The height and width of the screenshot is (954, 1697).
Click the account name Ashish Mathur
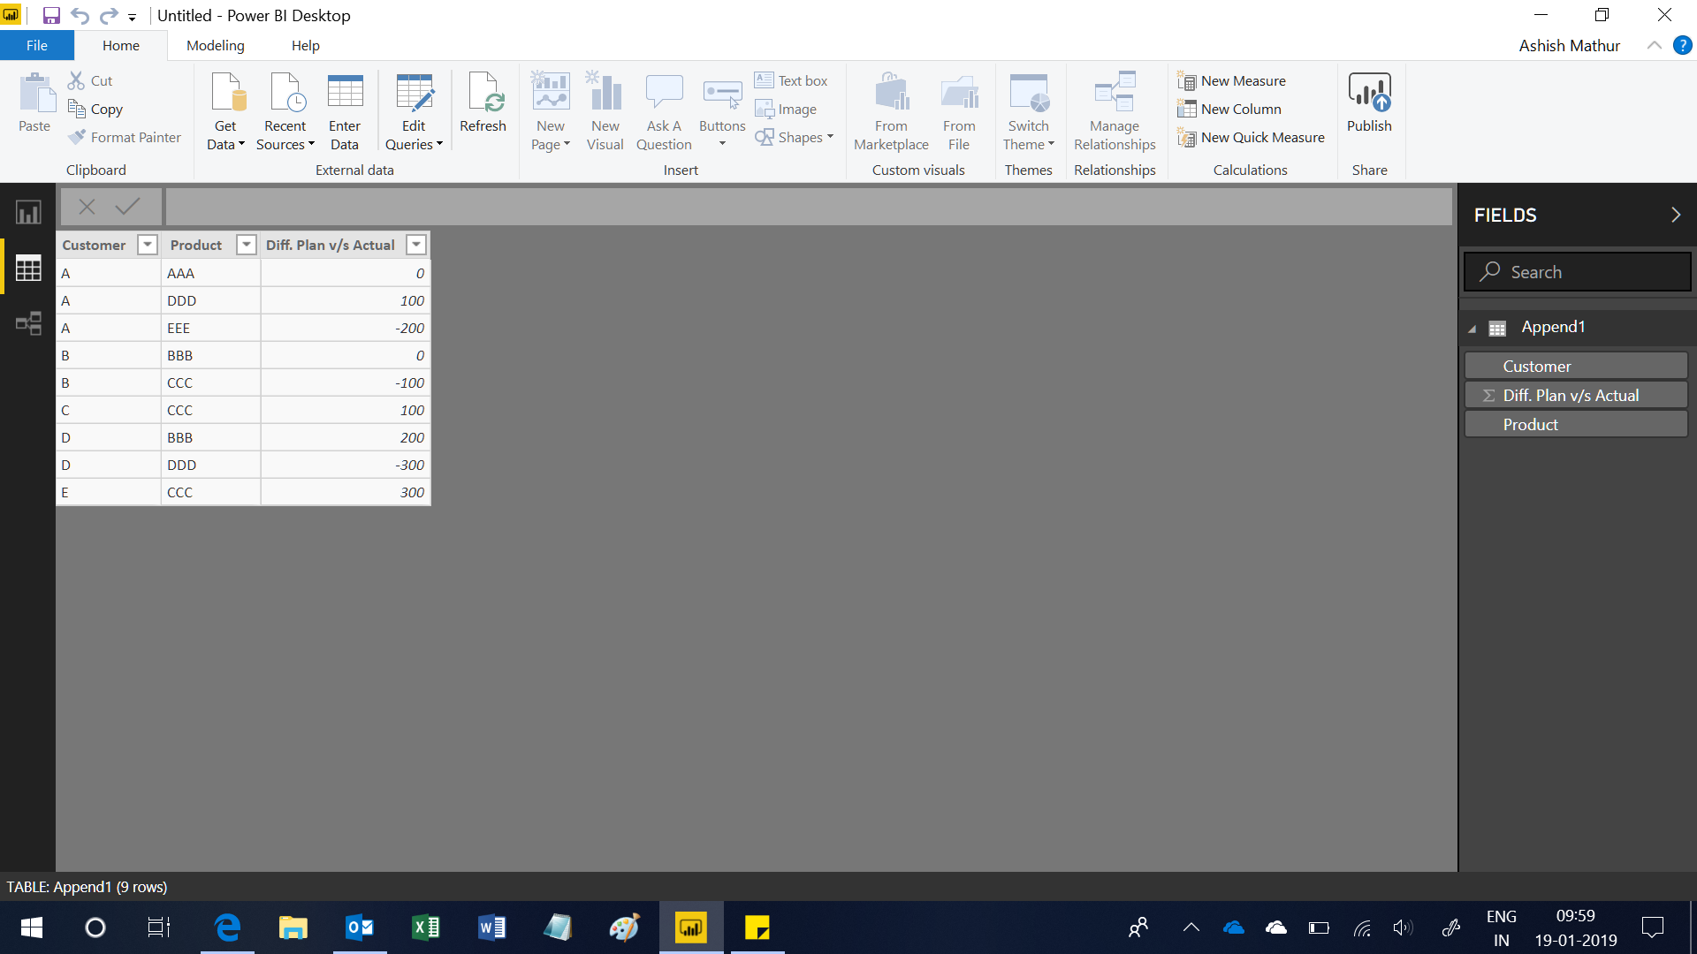[x=1569, y=45]
